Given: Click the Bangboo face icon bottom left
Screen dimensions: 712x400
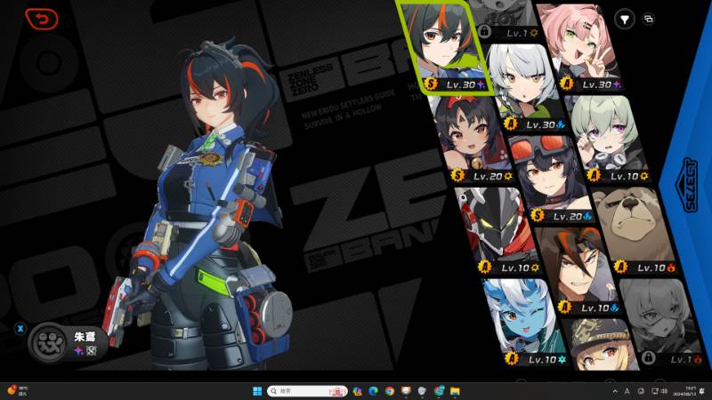Looking at the screenshot, I should coord(47,343).
